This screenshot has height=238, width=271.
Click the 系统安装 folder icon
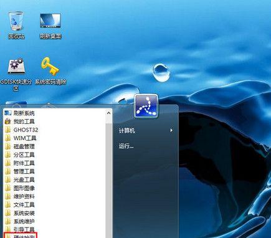[x=7, y=213]
